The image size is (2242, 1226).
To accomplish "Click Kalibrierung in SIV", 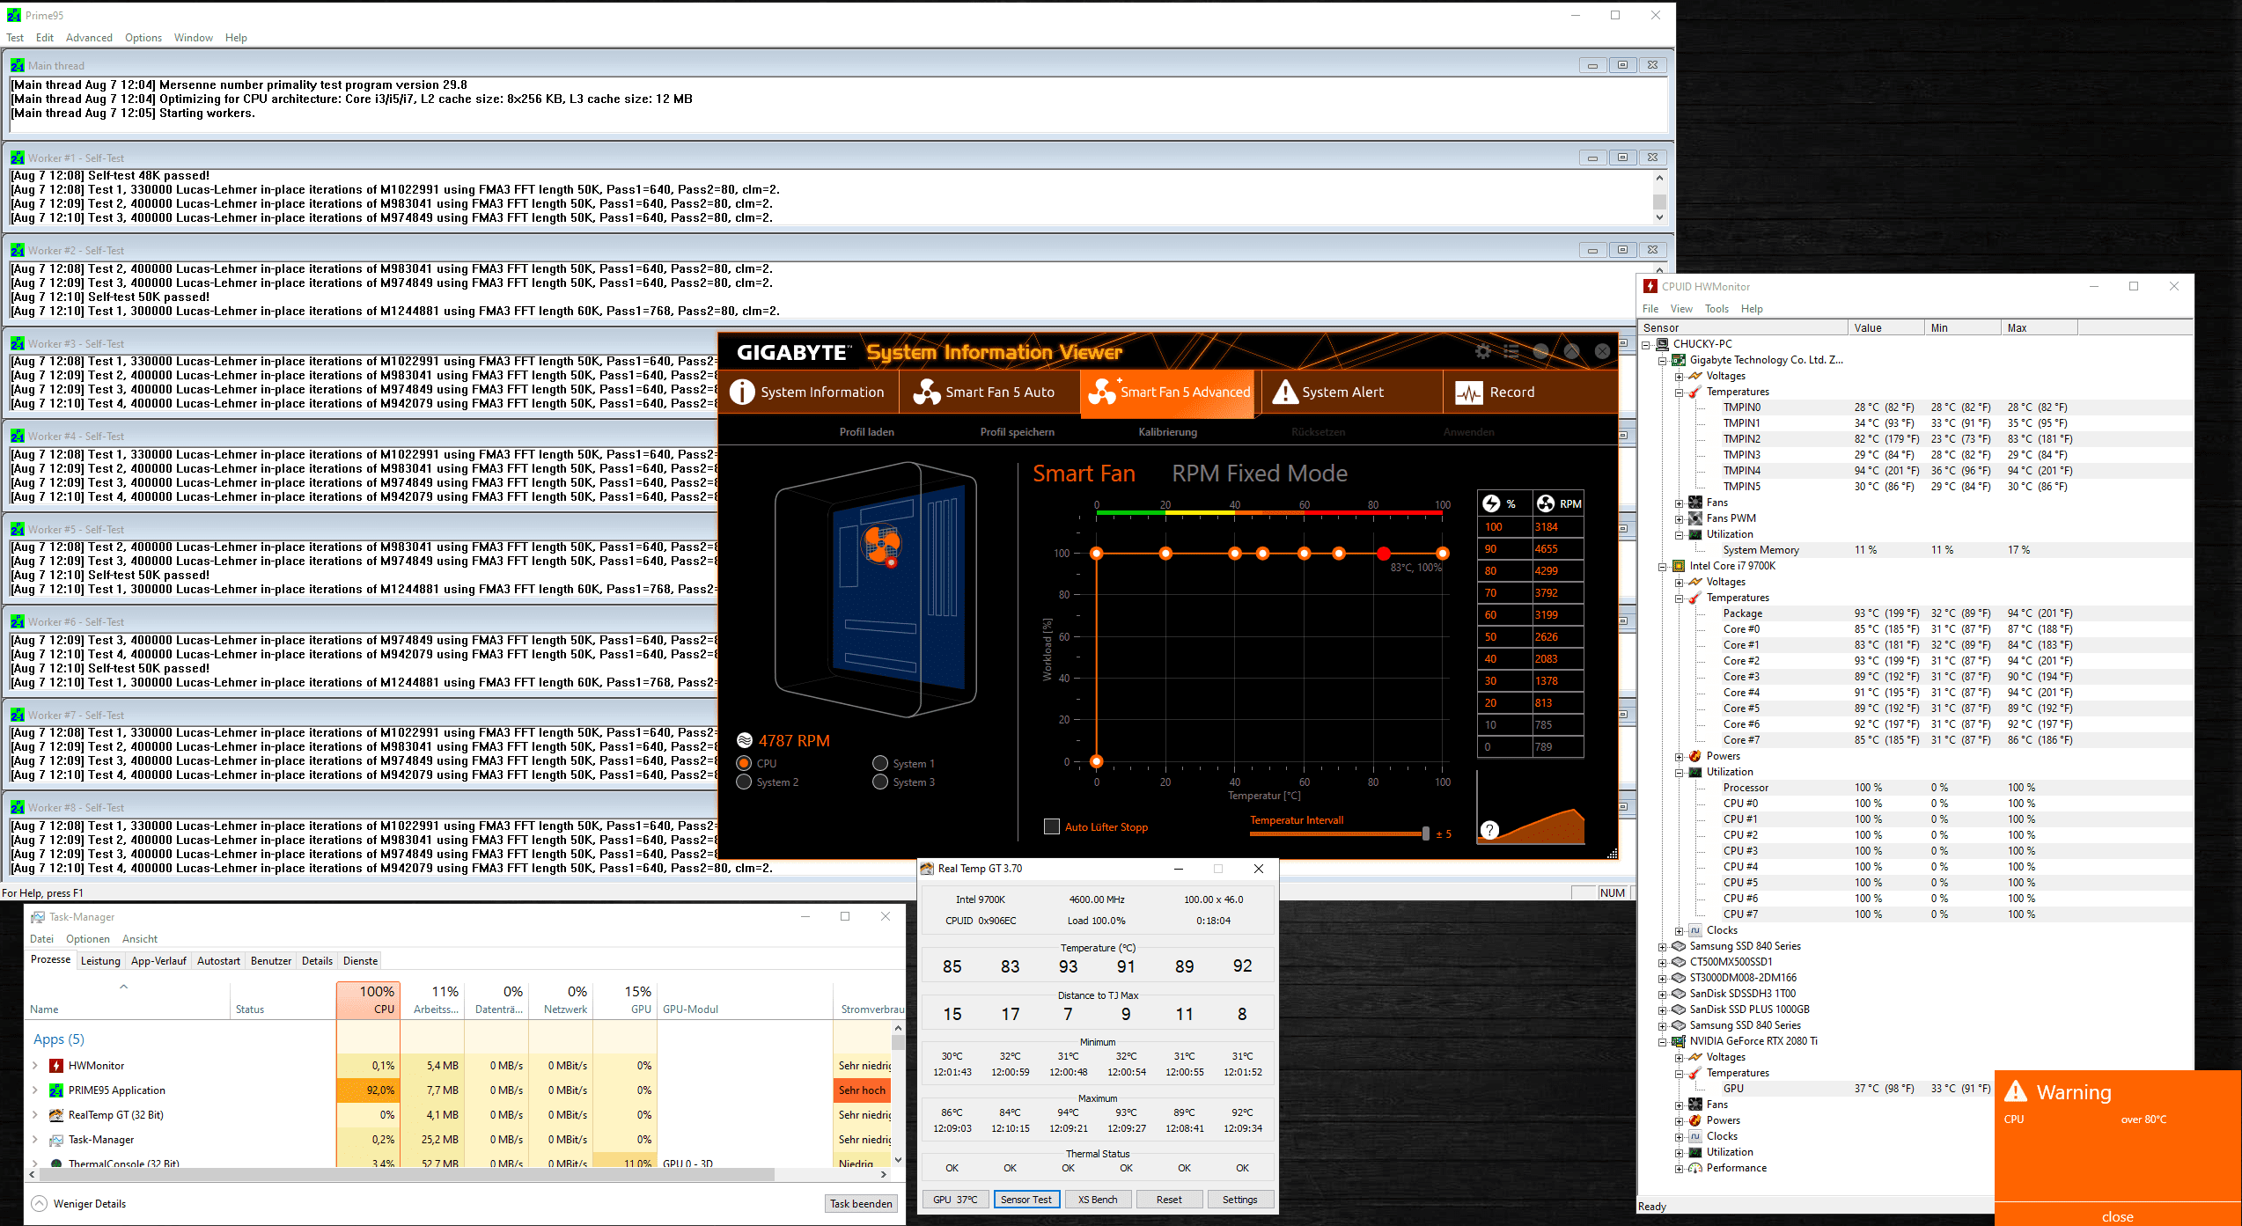I will coord(1167,432).
